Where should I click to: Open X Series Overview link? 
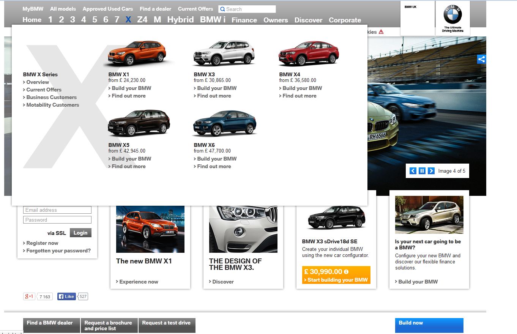pos(36,82)
